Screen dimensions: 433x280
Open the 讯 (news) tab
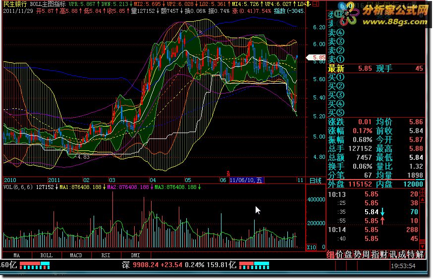(x=392, y=254)
